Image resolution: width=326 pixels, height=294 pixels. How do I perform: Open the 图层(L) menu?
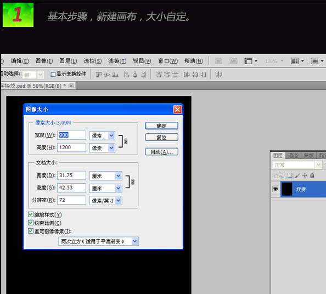click(x=68, y=61)
